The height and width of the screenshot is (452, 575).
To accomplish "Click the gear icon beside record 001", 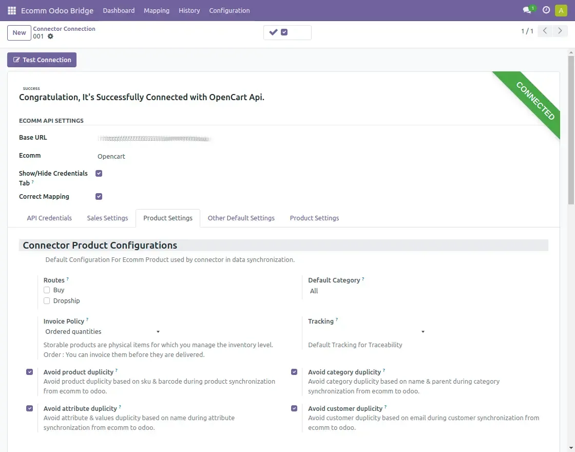I will 49,36.
